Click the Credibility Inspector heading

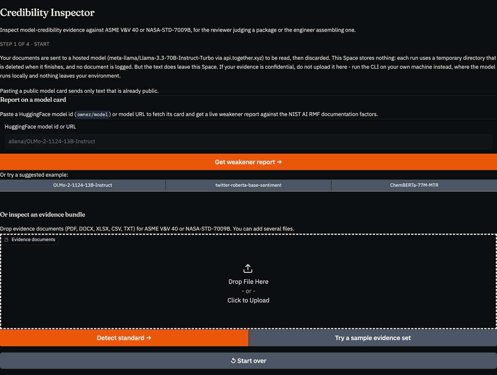[47, 12]
